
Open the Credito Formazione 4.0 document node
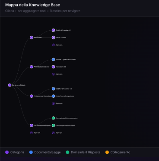click(x=54, y=89)
